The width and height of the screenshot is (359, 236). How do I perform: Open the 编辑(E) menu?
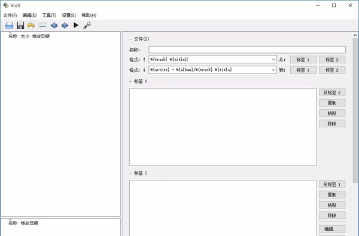pos(29,16)
